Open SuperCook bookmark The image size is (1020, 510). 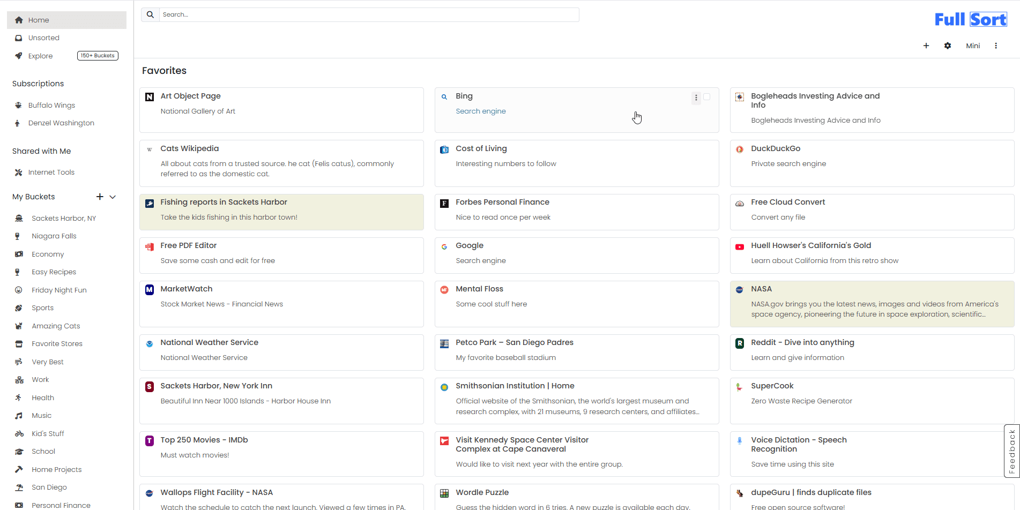click(x=772, y=386)
